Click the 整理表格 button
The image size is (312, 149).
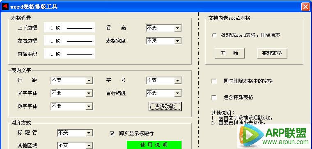272,53
